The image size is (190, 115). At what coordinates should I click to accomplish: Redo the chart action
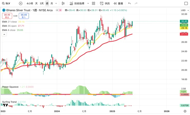136,3
